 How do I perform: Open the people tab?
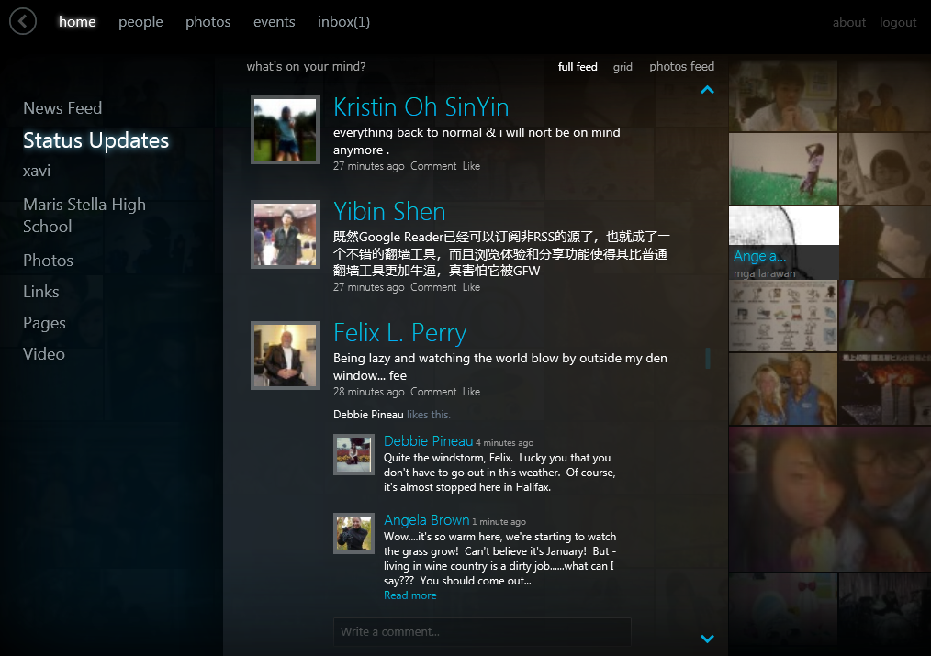(140, 22)
